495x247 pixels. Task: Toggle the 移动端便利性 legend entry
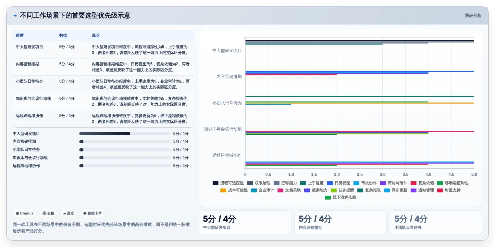click(x=453, y=183)
